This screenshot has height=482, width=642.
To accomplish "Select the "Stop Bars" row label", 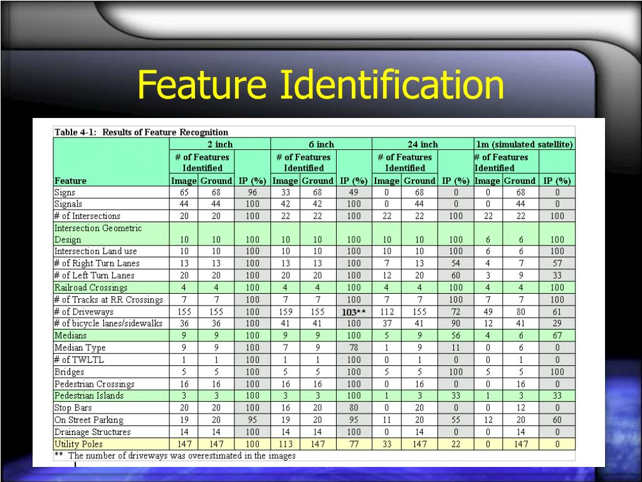I will pos(73,408).
